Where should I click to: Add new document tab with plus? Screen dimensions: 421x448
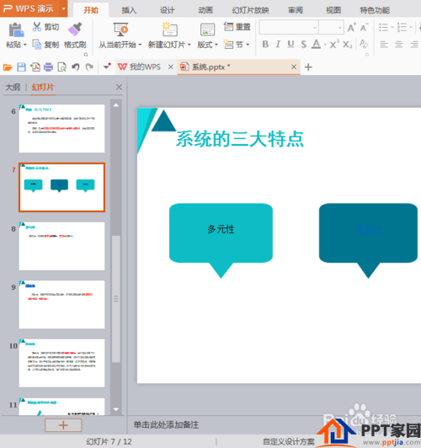[308, 67]
